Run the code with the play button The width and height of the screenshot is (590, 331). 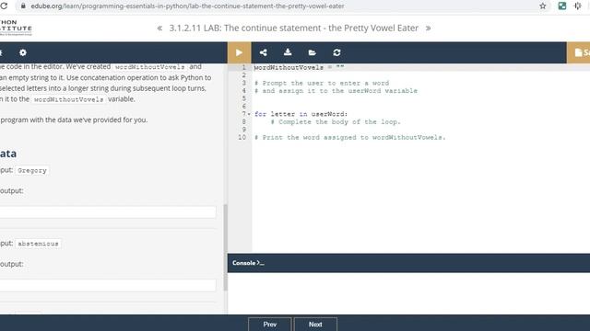[x=239, y=52]
